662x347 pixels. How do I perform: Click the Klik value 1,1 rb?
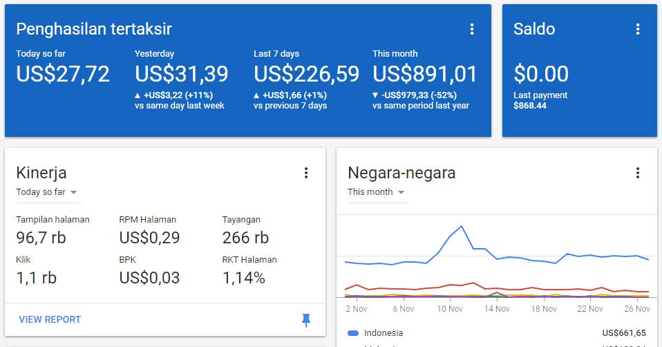tap(37, 278)
